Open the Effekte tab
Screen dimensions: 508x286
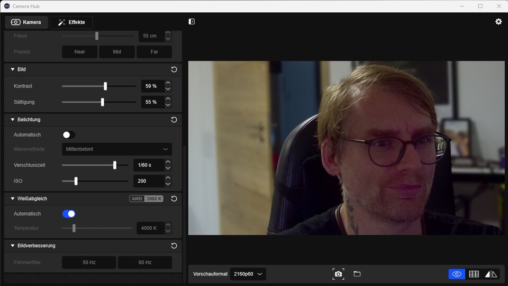[71, 22]
